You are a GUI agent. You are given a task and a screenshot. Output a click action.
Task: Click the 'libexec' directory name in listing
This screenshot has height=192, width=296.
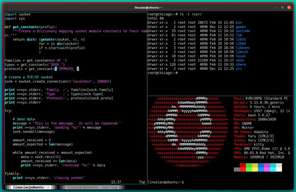[243, 47]
